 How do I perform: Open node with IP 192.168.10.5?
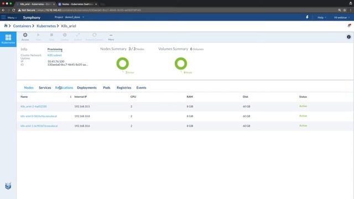coord(34,106)
